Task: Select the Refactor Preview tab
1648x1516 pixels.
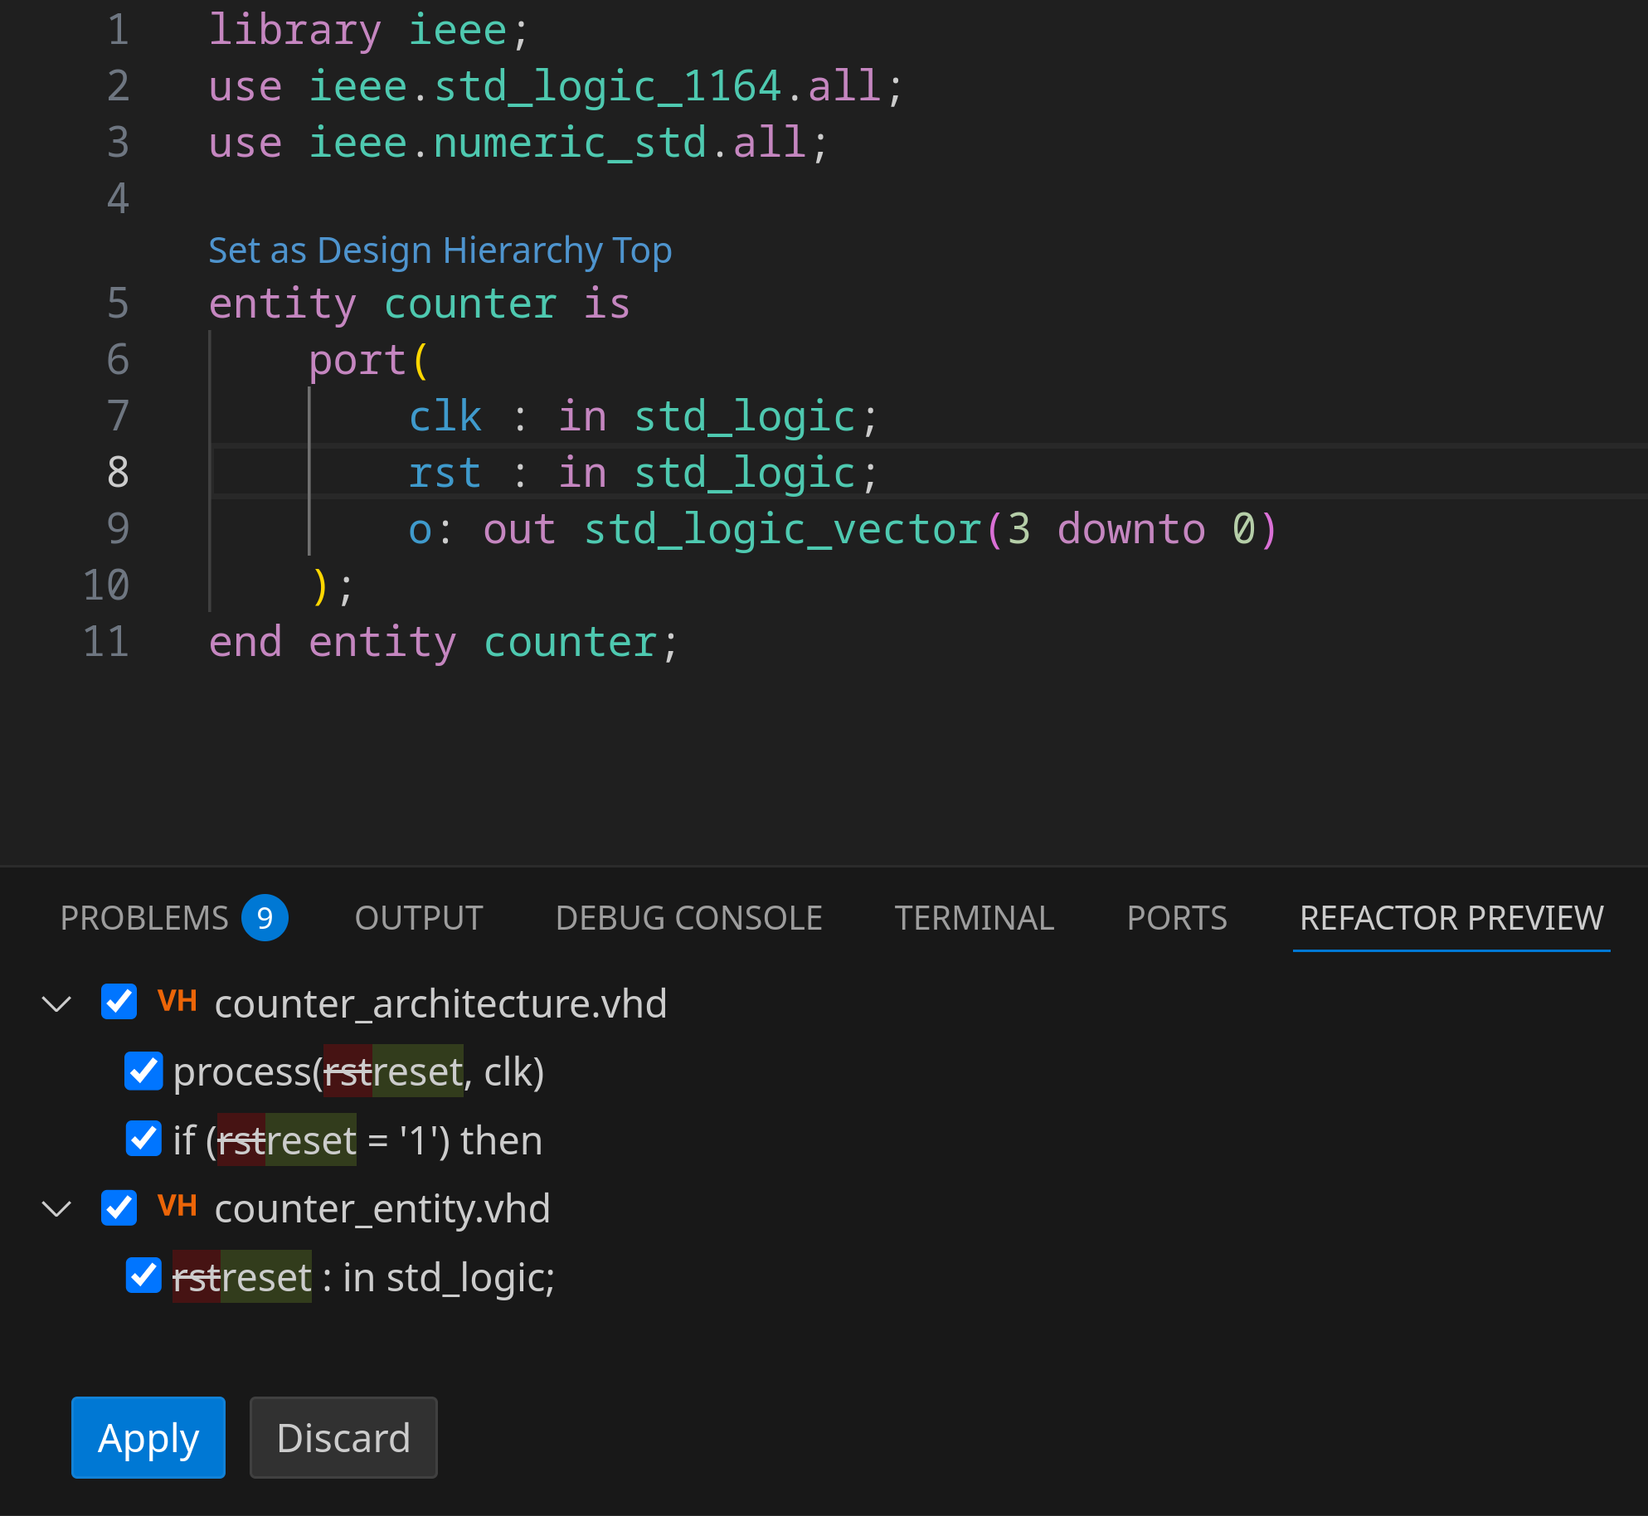Action: (x=1451, y=918)
